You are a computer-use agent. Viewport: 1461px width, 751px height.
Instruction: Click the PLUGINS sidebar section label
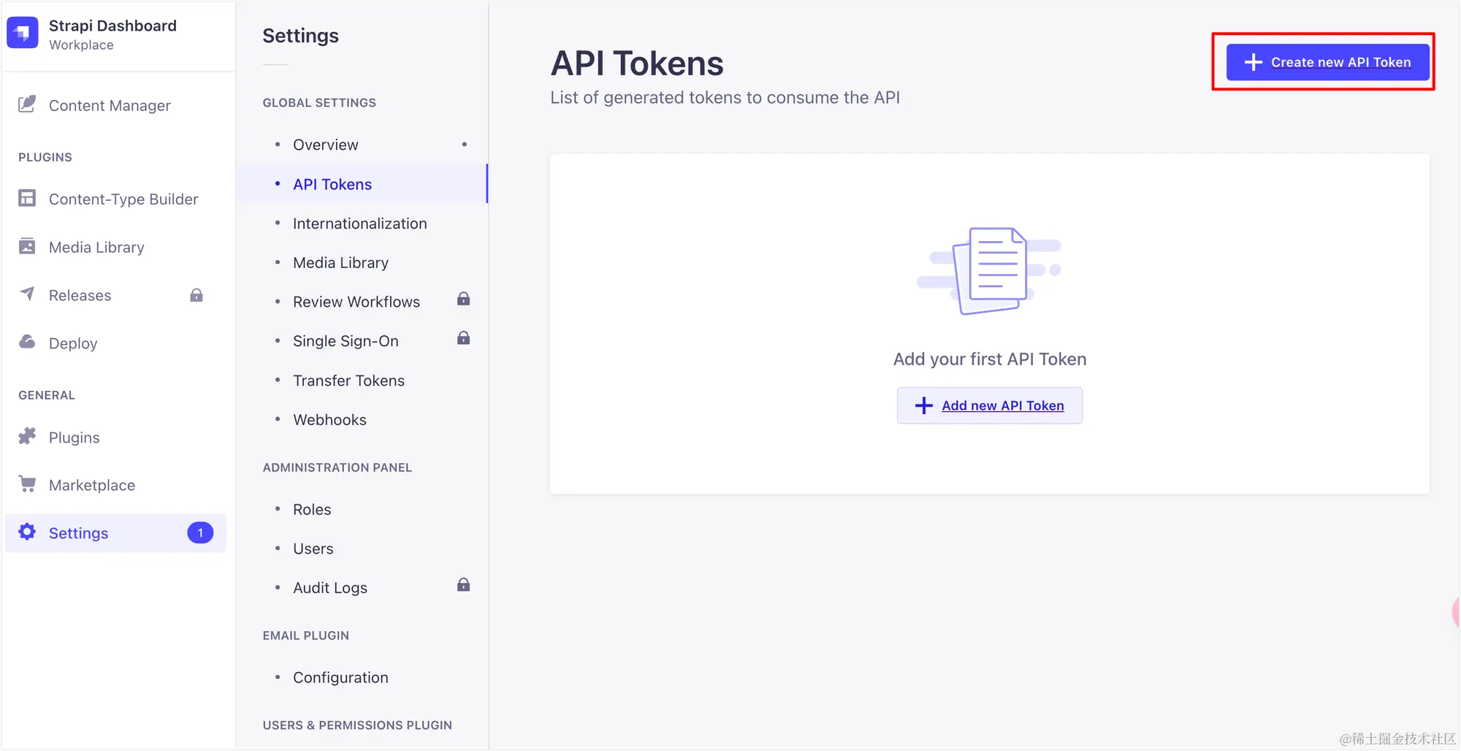click(45, 158)
